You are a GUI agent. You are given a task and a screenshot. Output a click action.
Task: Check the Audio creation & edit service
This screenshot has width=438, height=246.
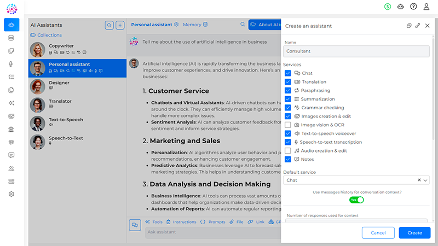(x=288, y=151)
